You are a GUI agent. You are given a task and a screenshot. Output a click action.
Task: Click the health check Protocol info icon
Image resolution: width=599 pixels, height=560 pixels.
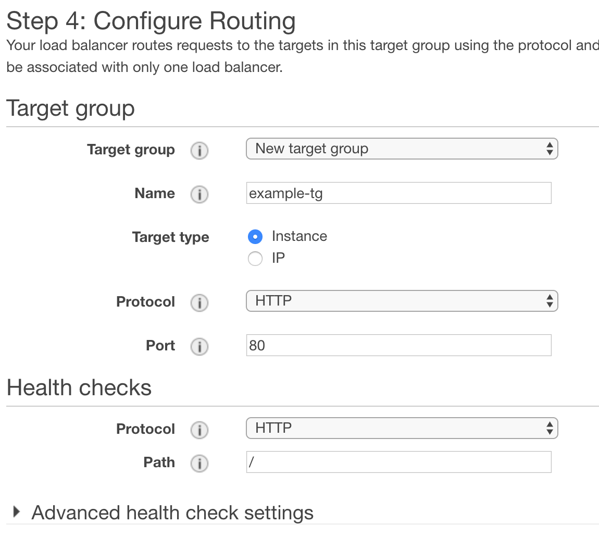(x=199, y=430)
